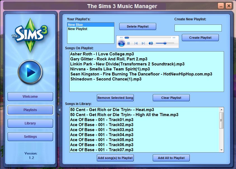Go to the Welcome screen

[x=30, y=97]
